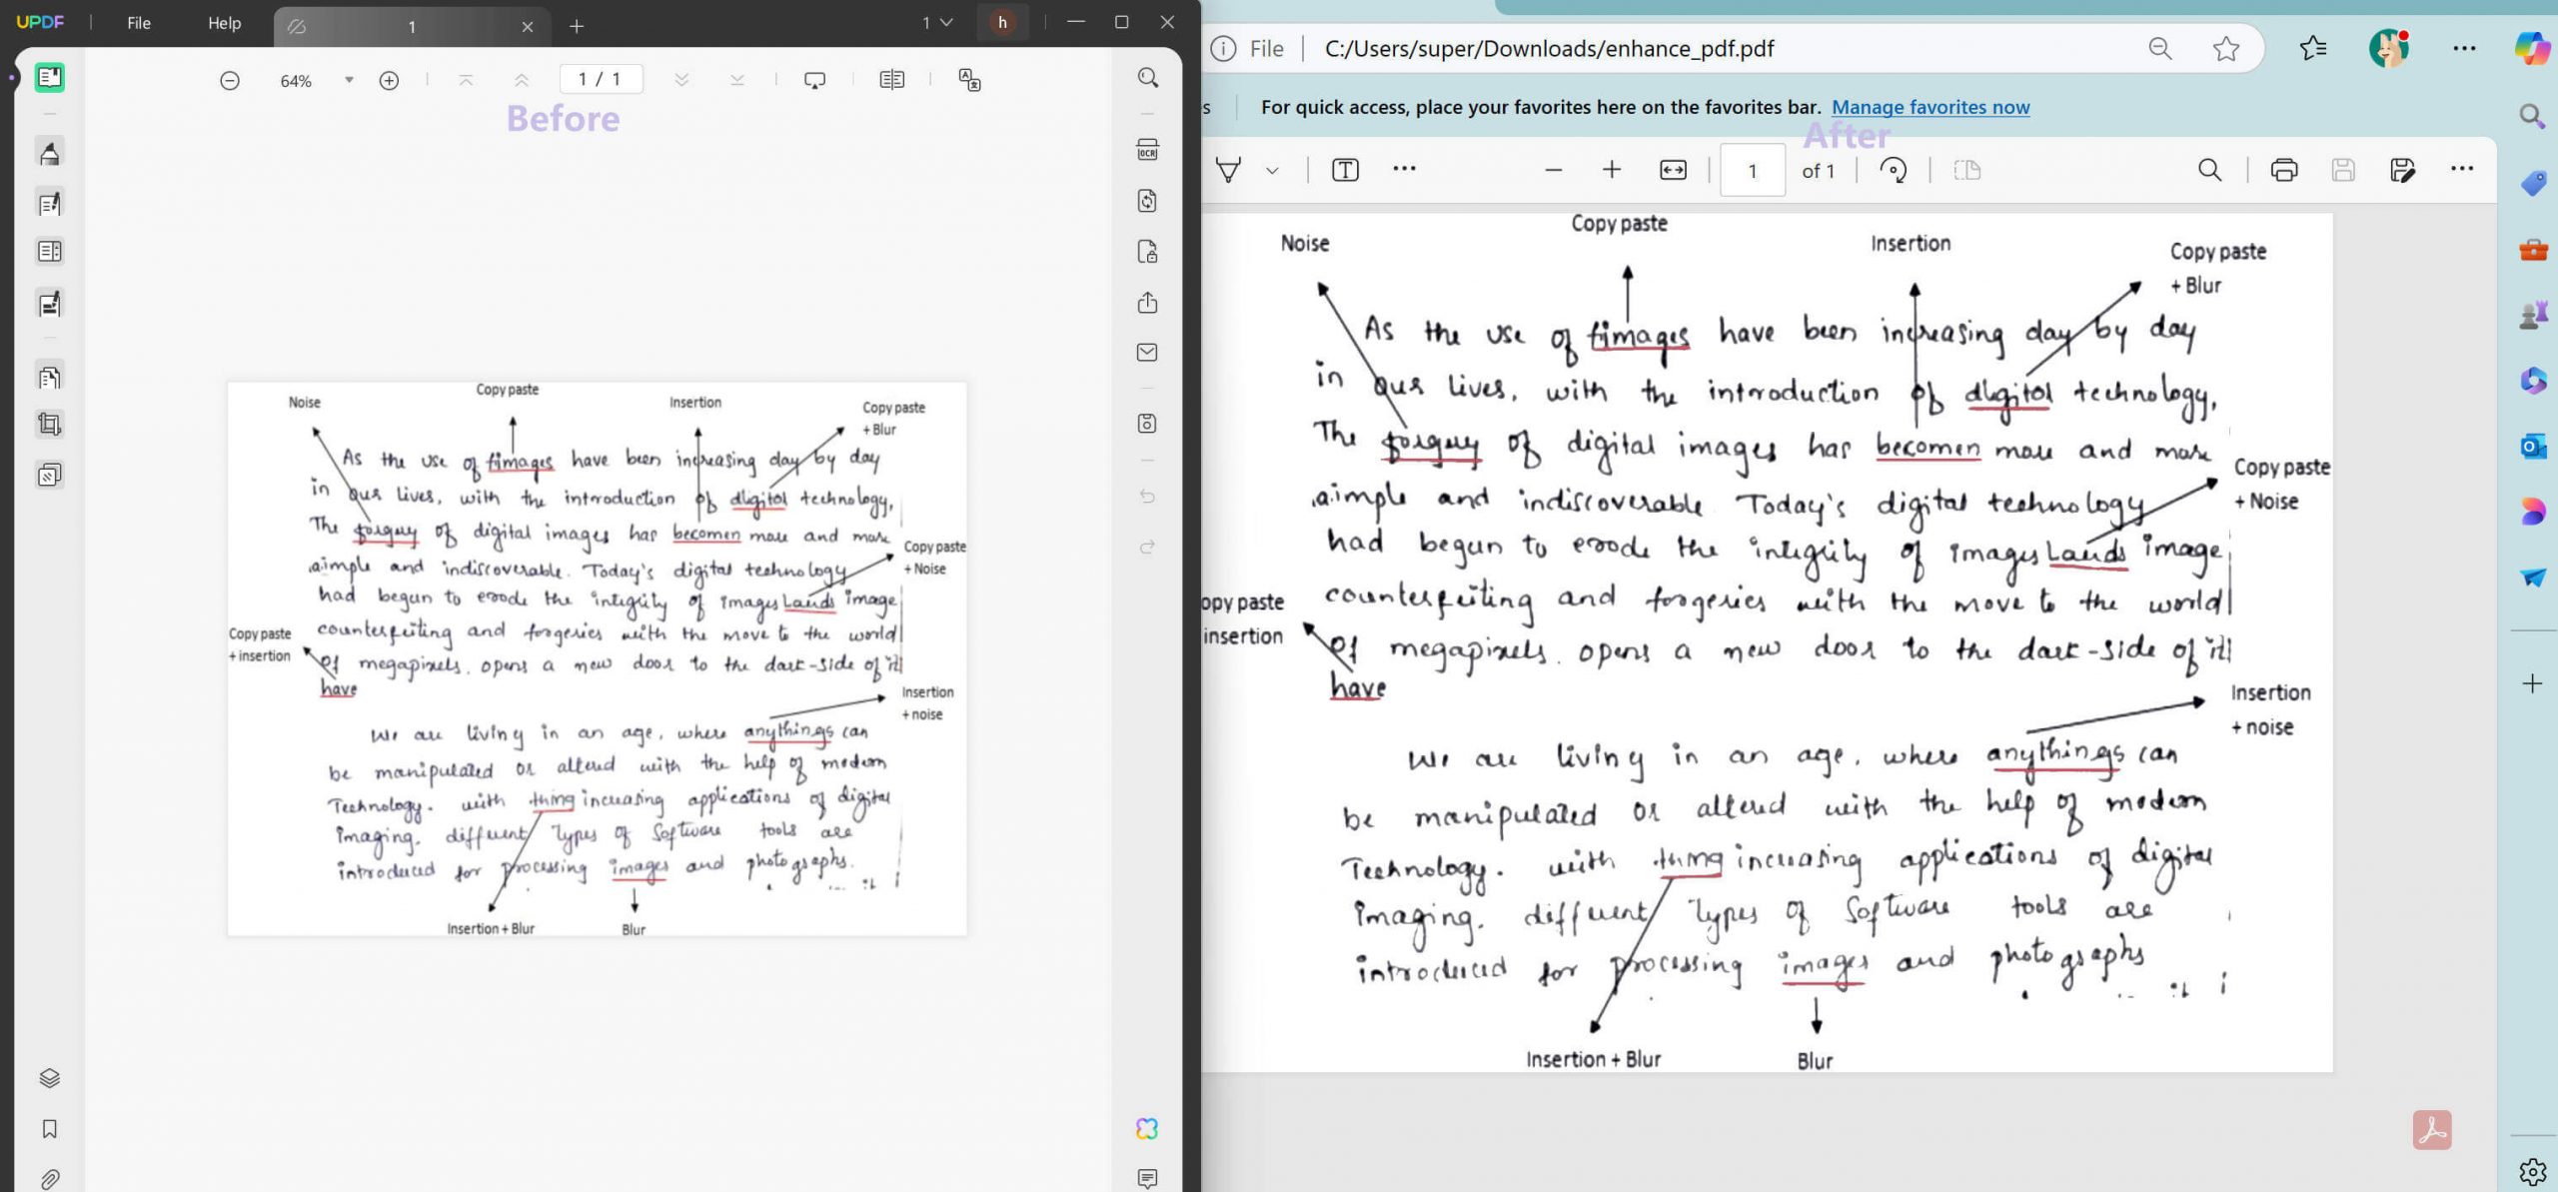2558x1192 pixels.
Task: Open the Crop Pages tool
Action: point(49,425)
